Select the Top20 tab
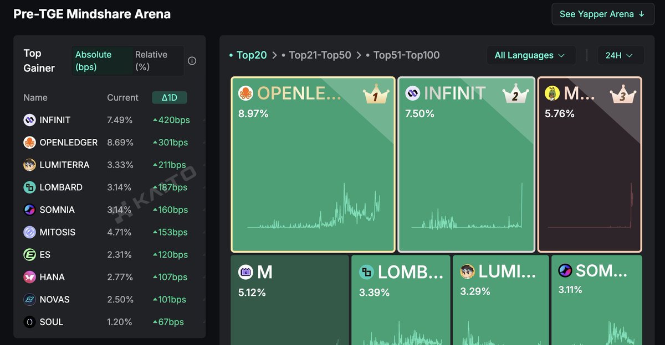This screenshot has width=665, height=345. [x=248, y=55]
